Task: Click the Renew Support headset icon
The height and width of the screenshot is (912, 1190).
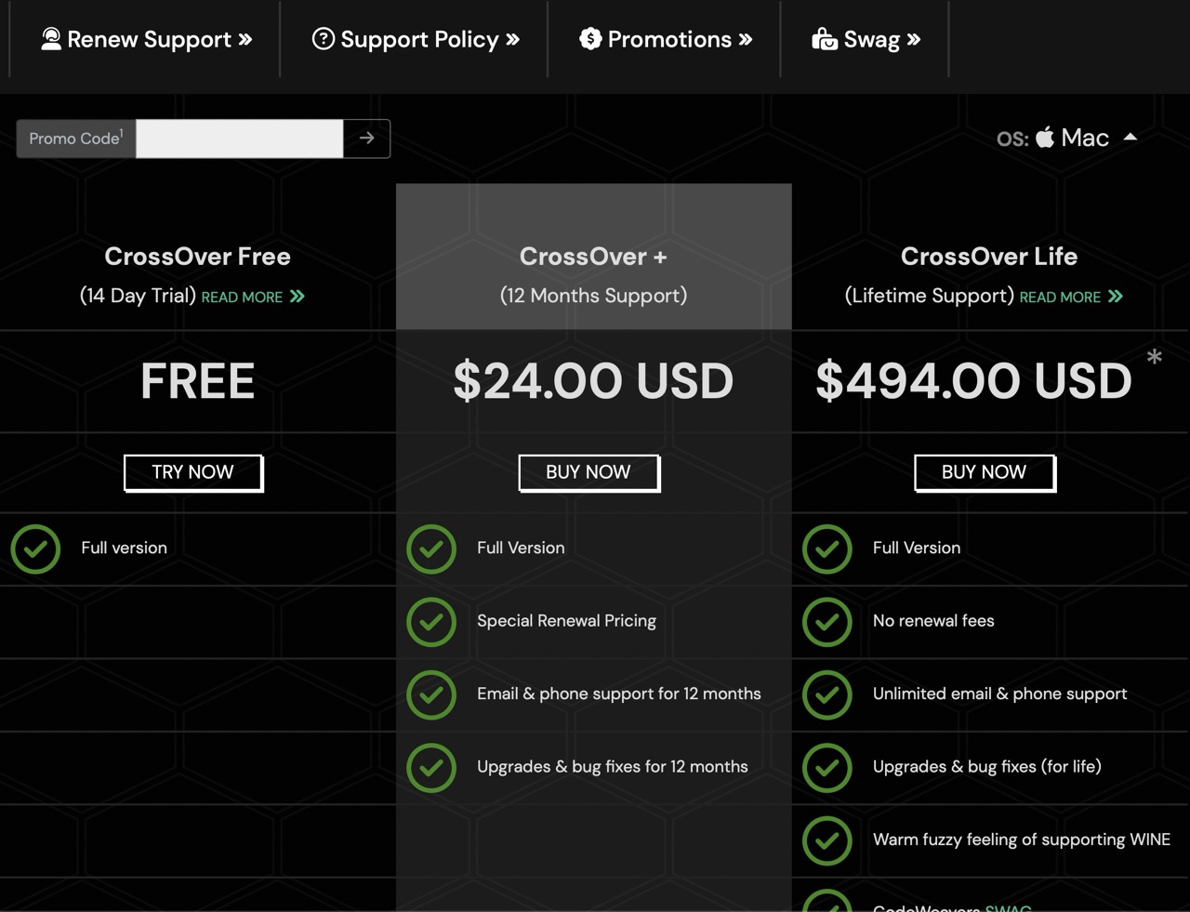Action: click(51, 38)
